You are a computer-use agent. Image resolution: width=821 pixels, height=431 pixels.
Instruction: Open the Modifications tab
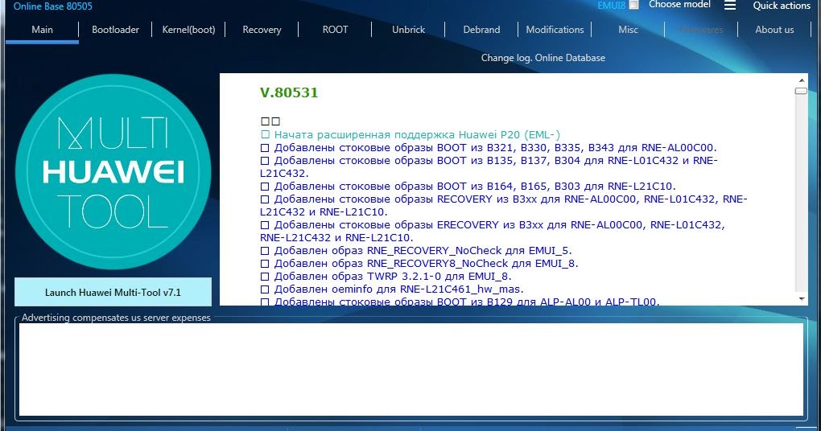[x=555, y=30]
